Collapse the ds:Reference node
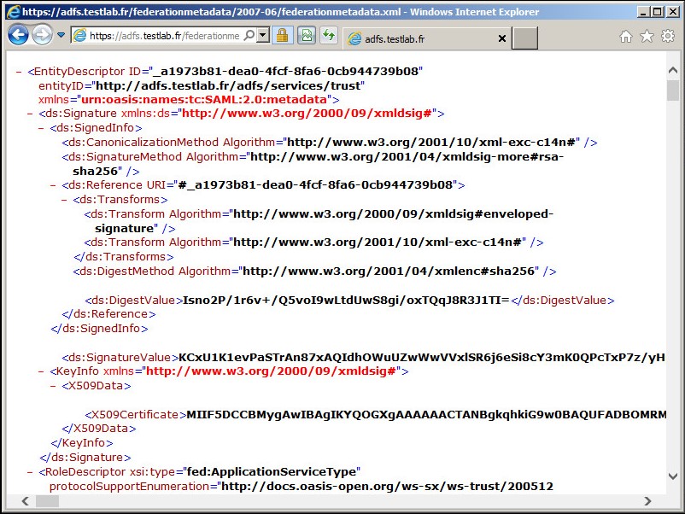685x514 pixels. (53, 185)
